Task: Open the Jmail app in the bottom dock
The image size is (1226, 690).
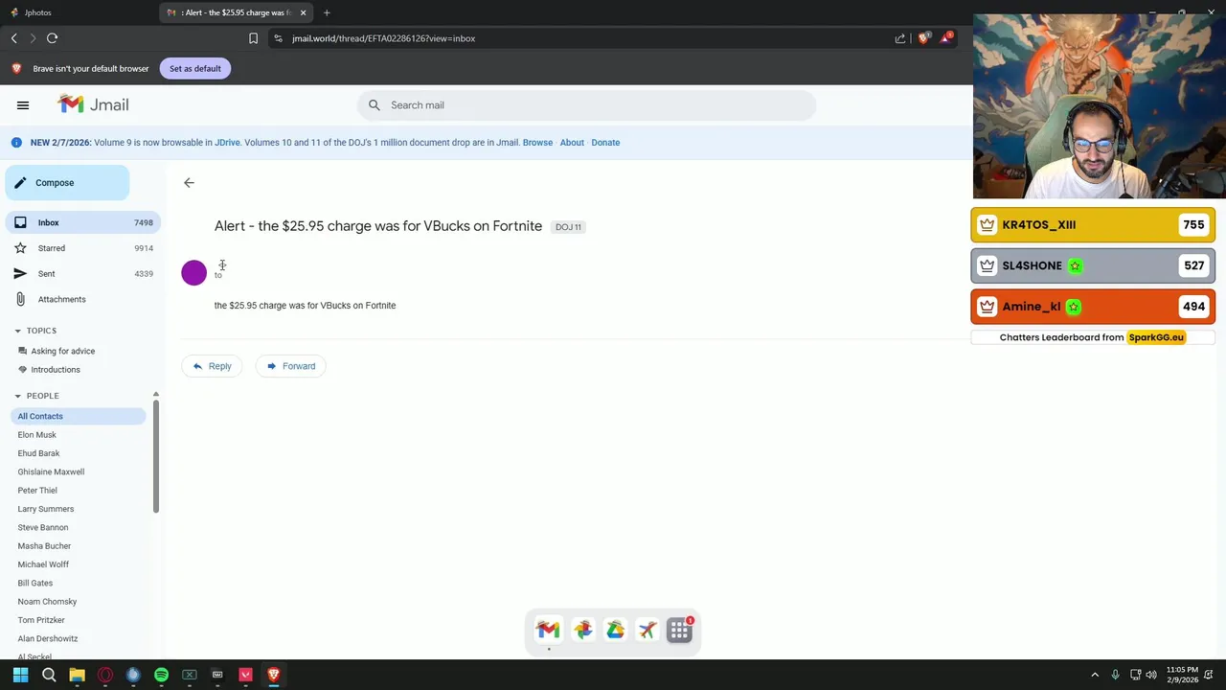Action: (548, 630)
